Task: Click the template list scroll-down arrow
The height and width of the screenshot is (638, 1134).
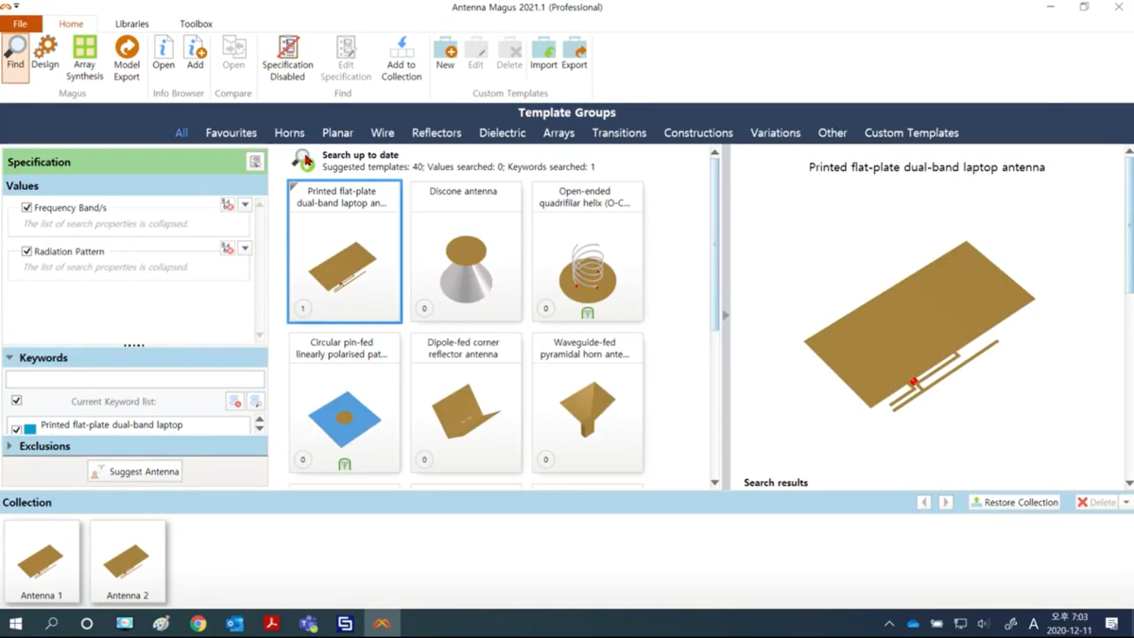Action: tap(714, 482)
